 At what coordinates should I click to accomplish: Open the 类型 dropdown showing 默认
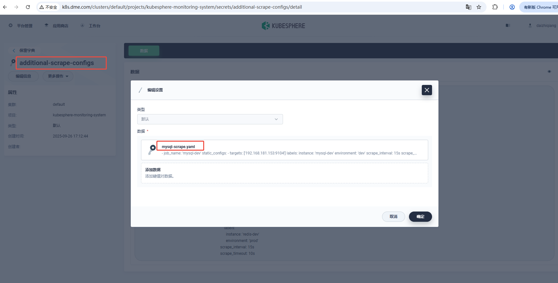click(x=210, y=119)
